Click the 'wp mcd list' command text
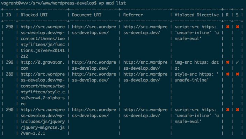Viewport: 246px width, 139px height. (112, 3)
